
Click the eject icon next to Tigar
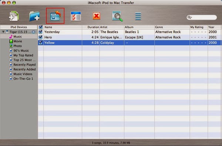pyautogui.click(x=33, y=32)
